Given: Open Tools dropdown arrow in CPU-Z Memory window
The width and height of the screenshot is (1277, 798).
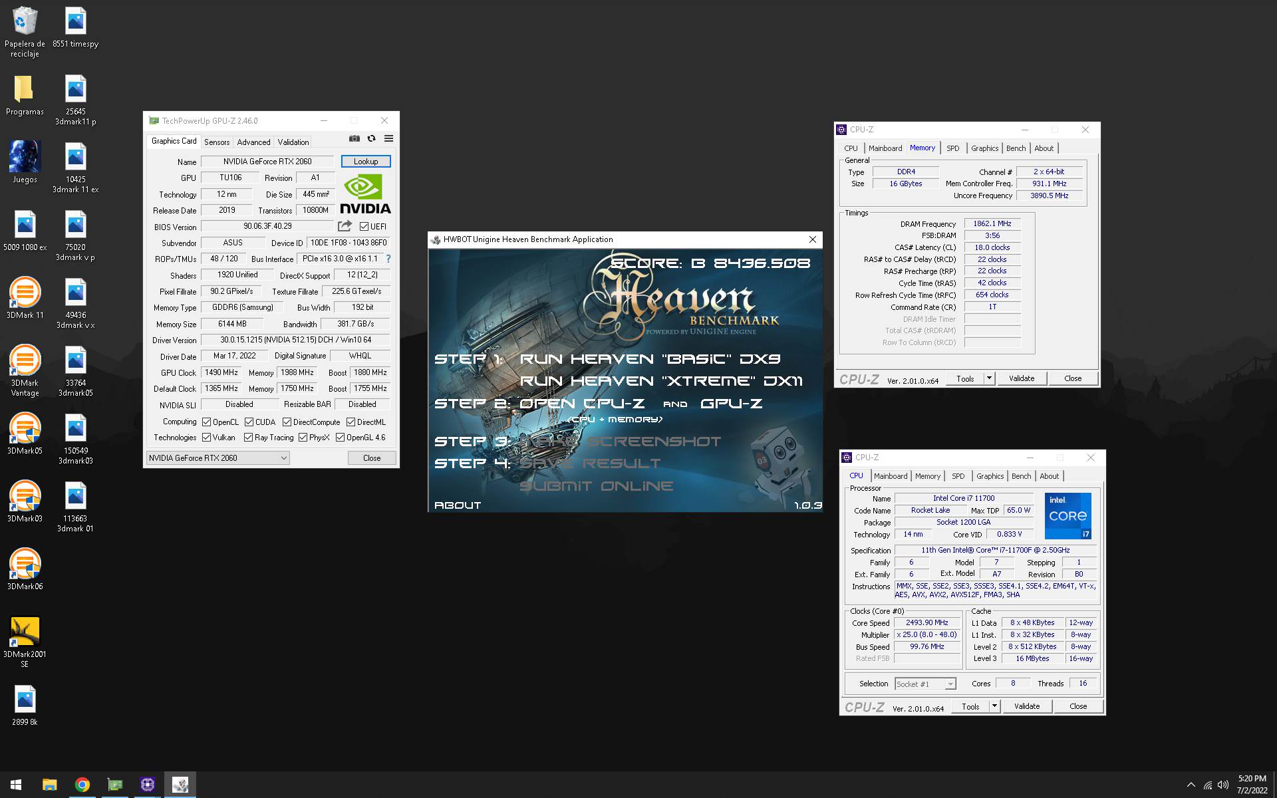Looking at the screenshot, I should point(989,378).
